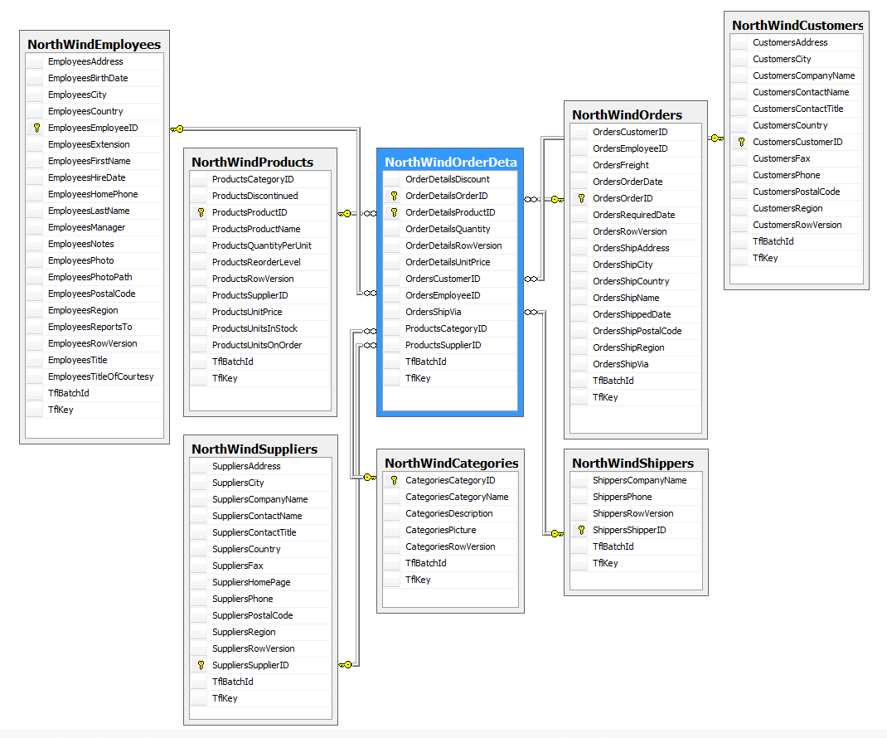Select the EmployeesBirthDate column row
Screen dimensions: 887x738
(x=94, y=78)
